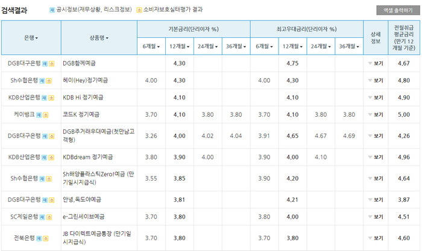Expand 보기 details for JB 다이렉트예금통장
422x251 pixels.
click(x=376, y=238)
